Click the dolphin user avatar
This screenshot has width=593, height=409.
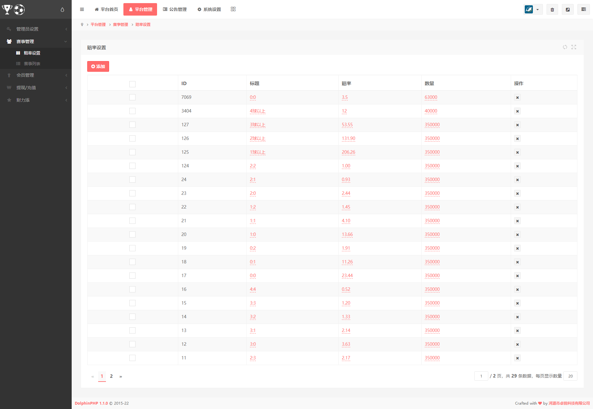[529, 9]
